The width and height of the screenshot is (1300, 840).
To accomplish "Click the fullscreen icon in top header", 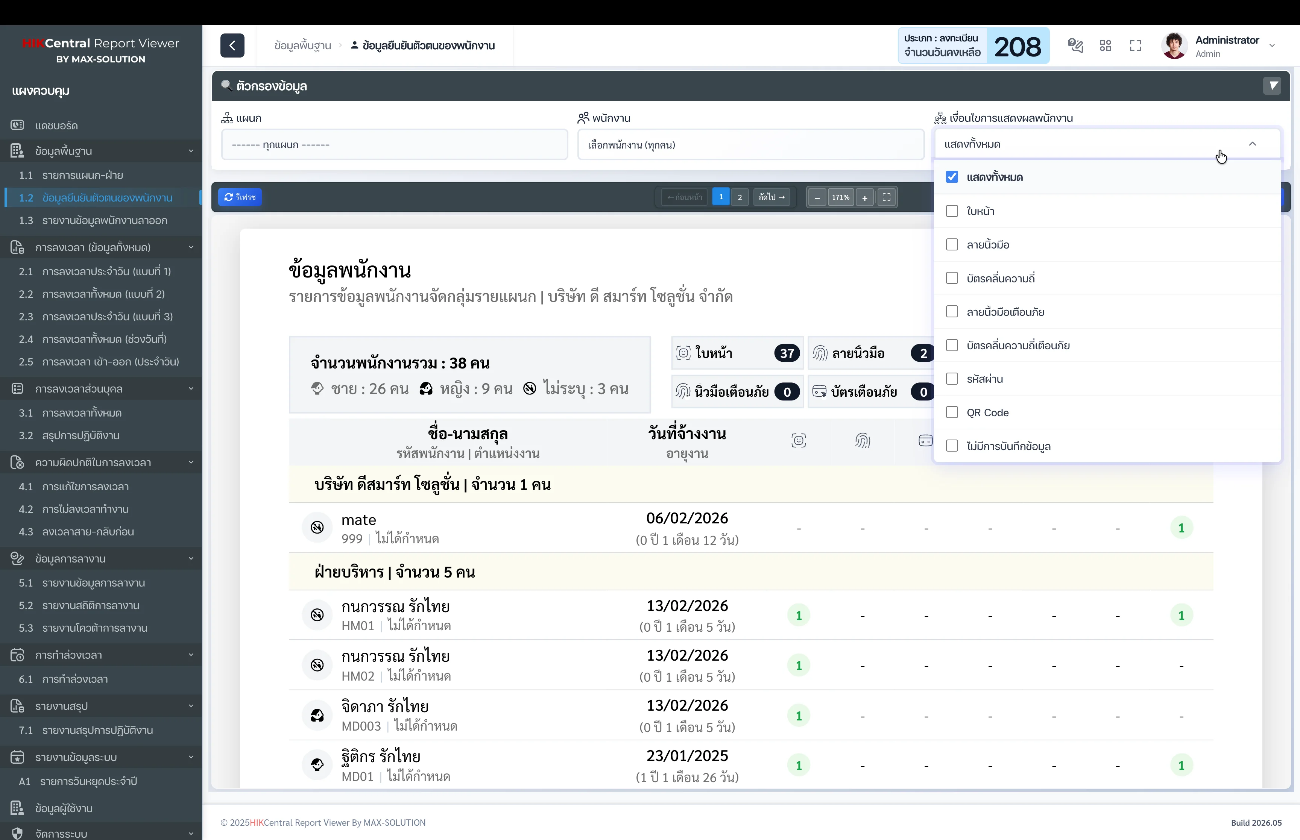I will click(1135, 45).
